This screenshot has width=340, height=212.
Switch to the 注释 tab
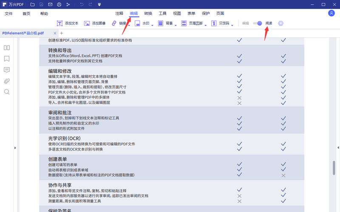click(x=119, y=14)
